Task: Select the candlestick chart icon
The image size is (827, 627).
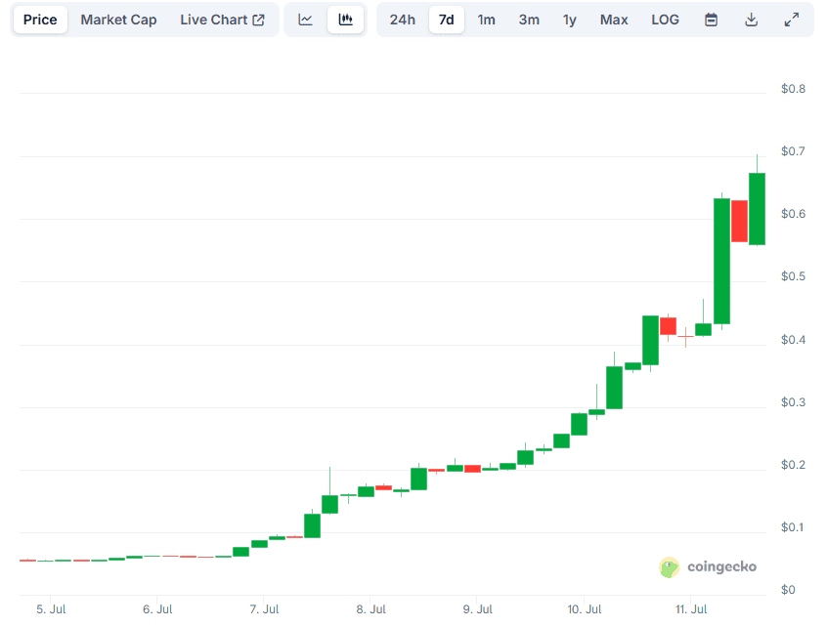Action: (346, 20)
